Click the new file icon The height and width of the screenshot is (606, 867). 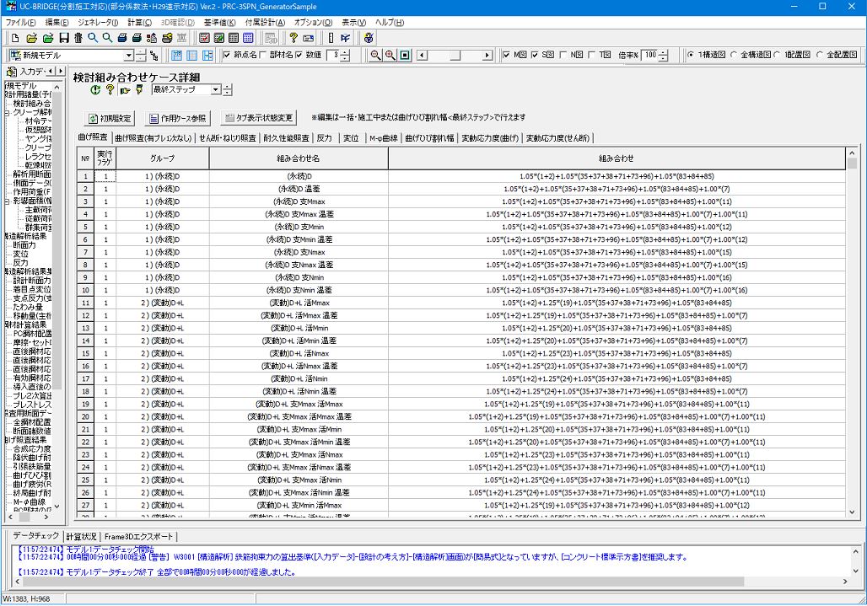(x=14, y=38)
